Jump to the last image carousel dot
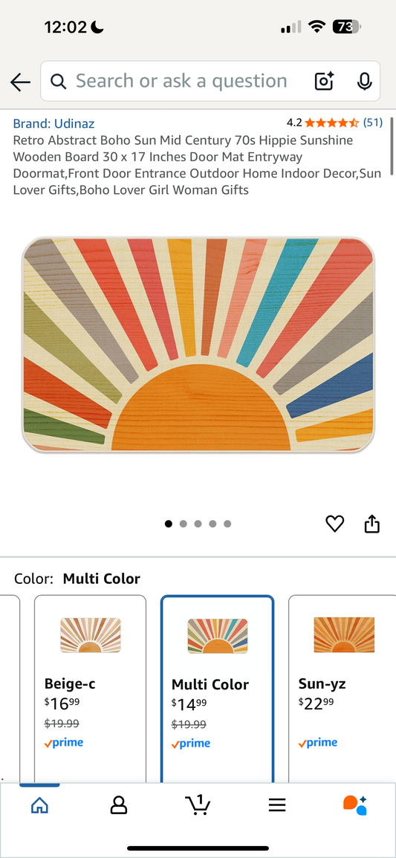396x858 pixels. 227,524
